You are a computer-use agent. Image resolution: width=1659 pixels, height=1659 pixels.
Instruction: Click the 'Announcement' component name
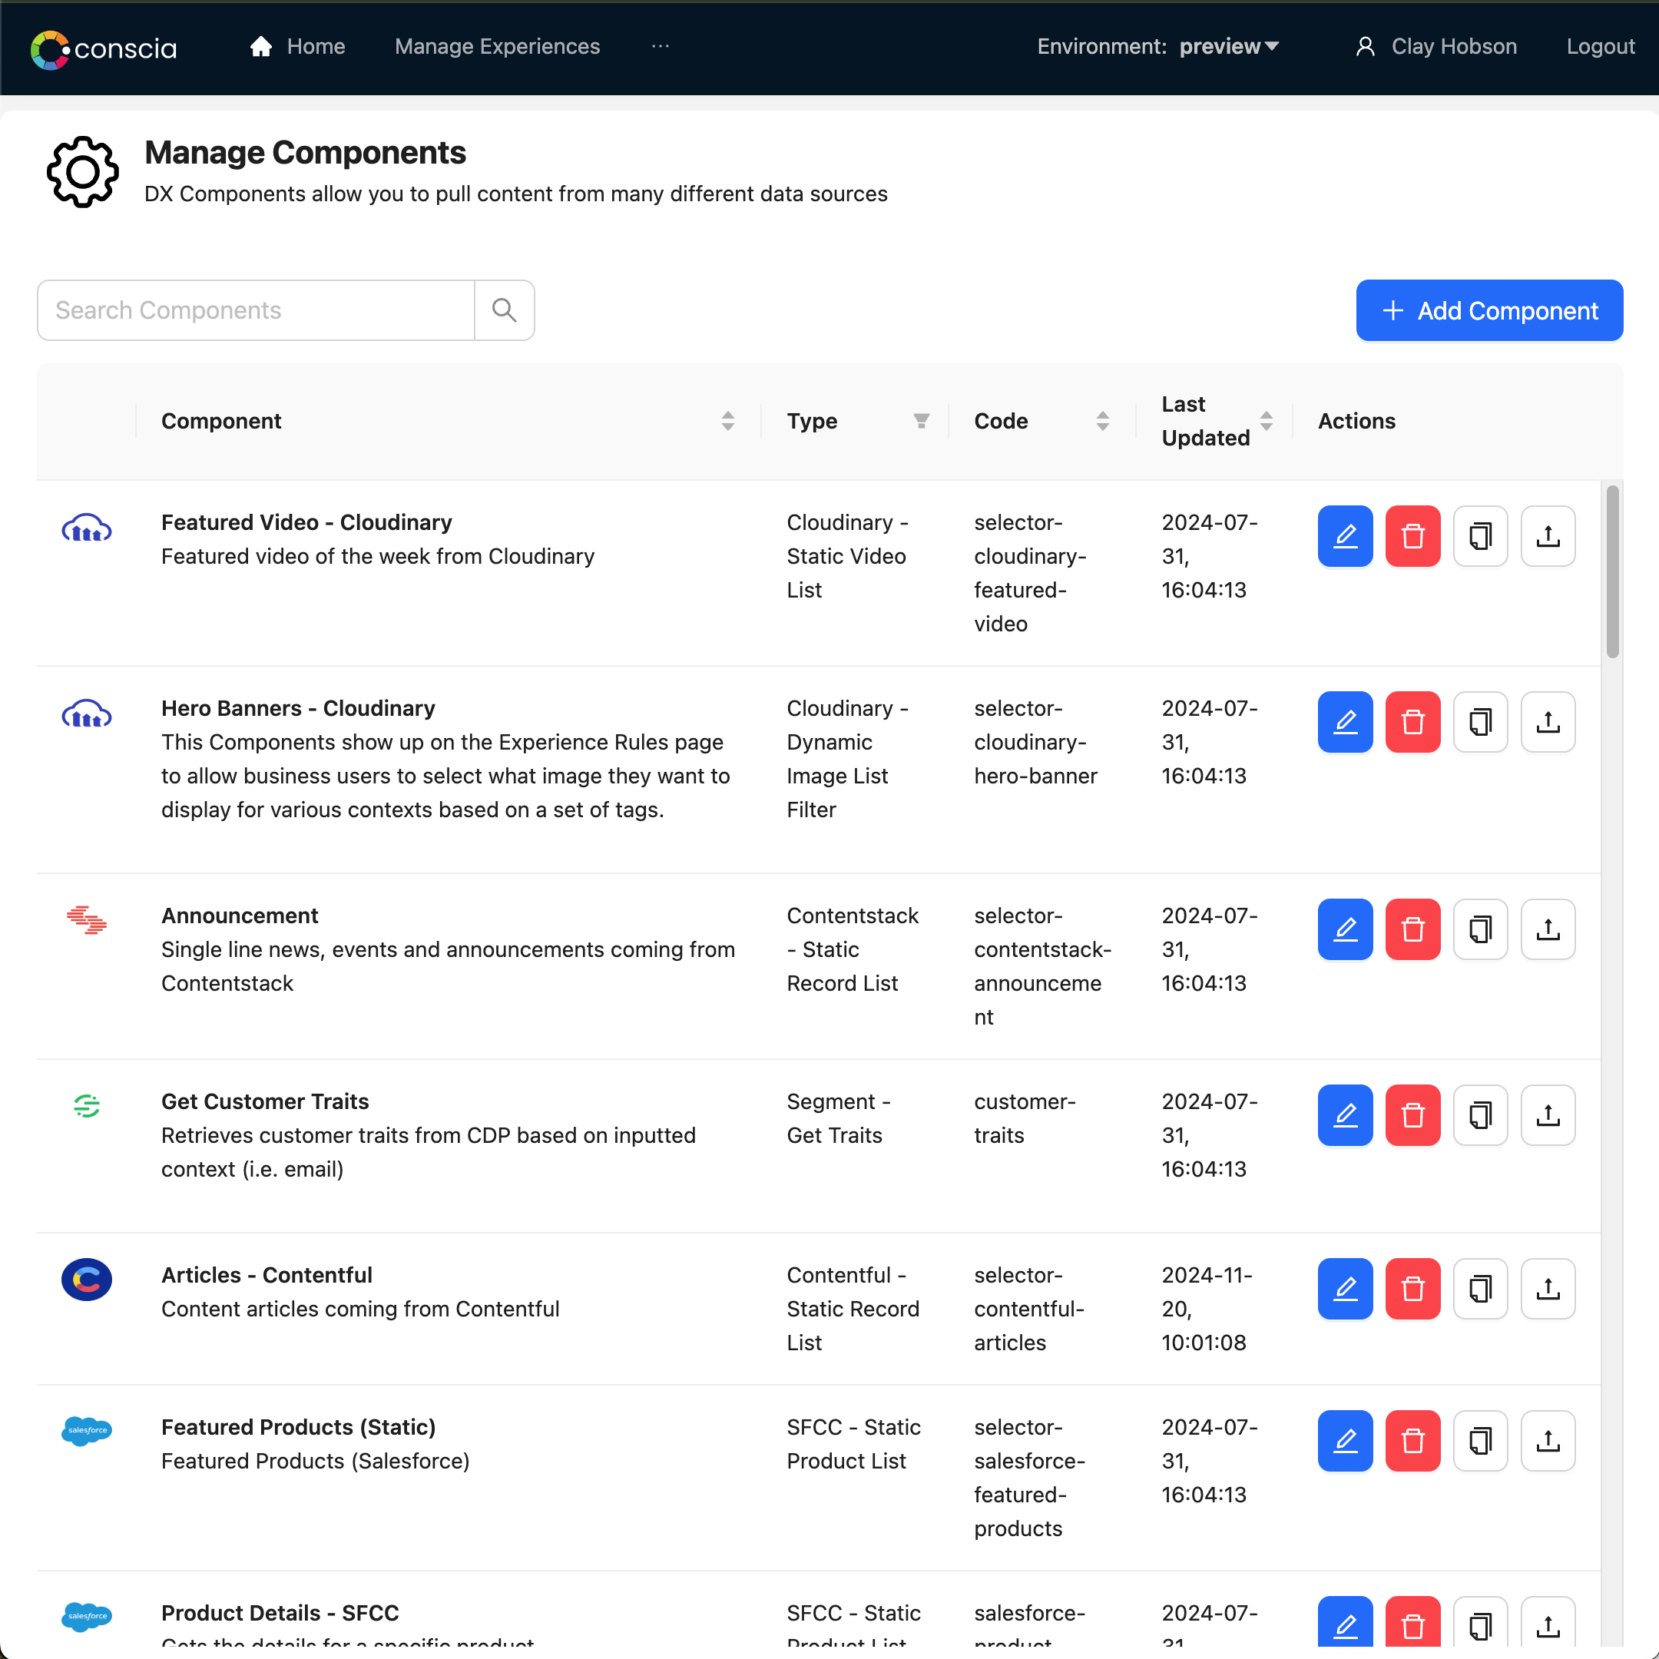click(x=240, y=916)
